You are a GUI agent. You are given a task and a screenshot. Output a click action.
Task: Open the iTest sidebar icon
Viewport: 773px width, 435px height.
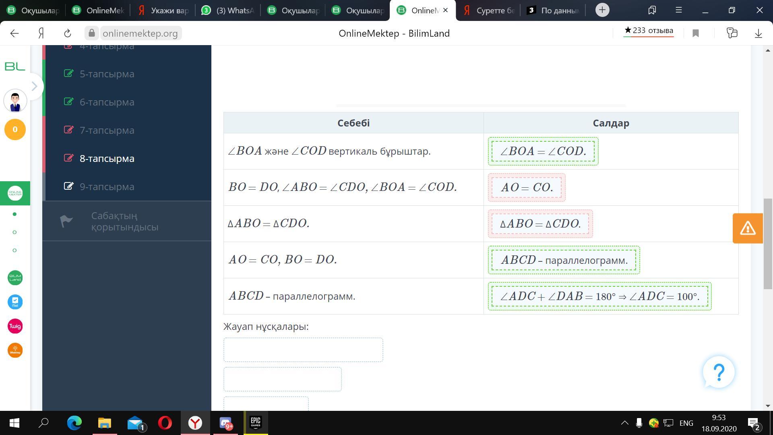click(15, 302)
